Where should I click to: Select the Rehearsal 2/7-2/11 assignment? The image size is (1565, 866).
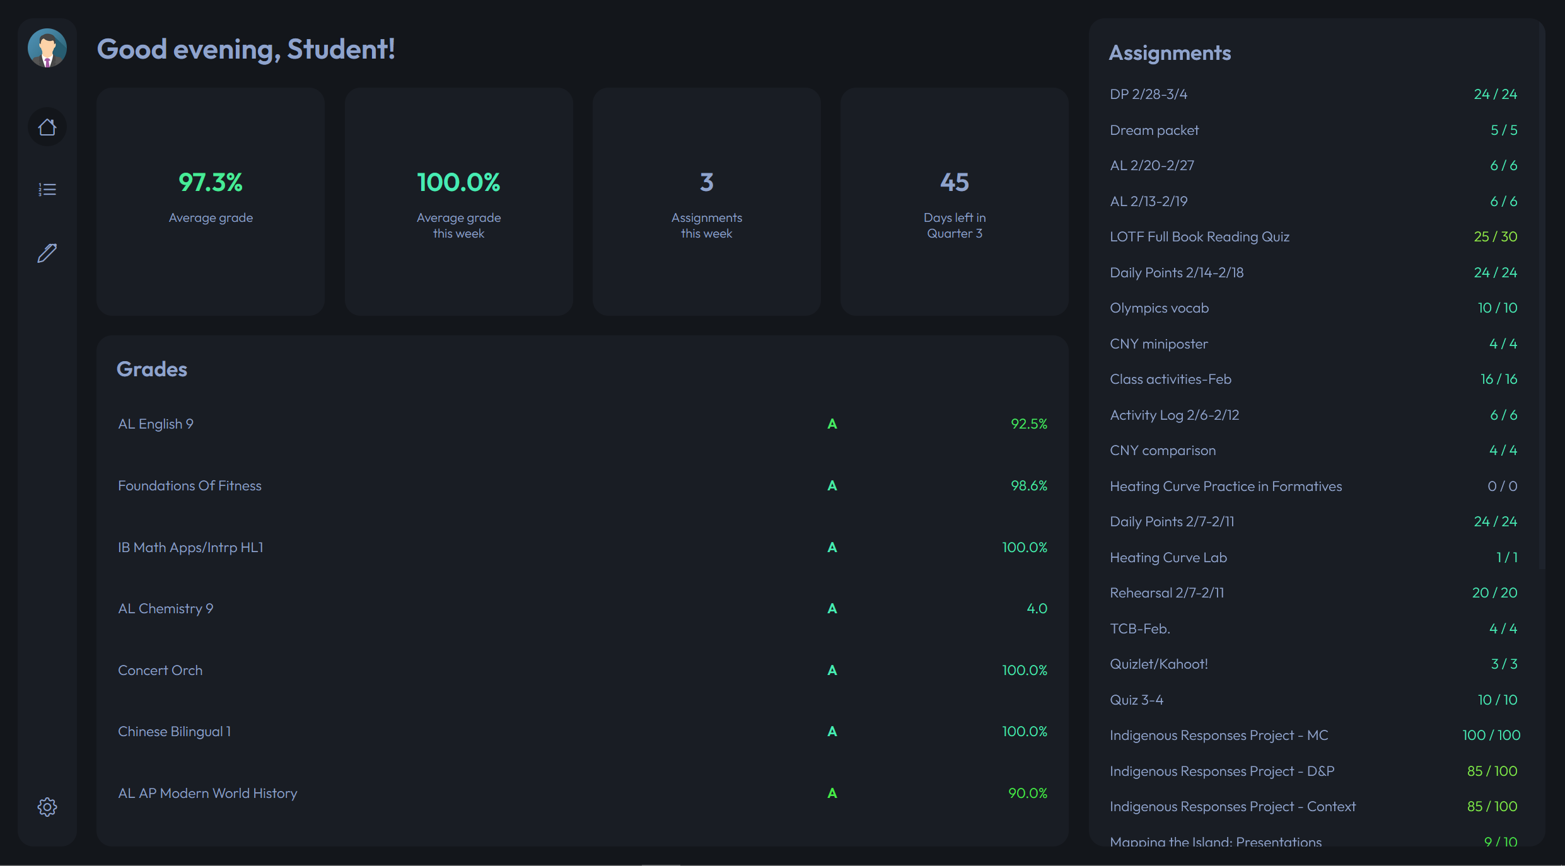[x=1313, y=593]
